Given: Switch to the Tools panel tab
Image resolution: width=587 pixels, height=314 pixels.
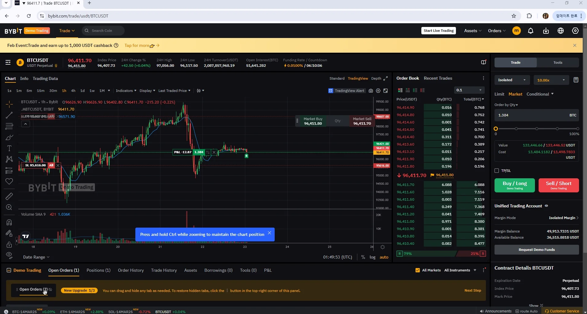Looking at the screenshot, I should coord(558,62).
